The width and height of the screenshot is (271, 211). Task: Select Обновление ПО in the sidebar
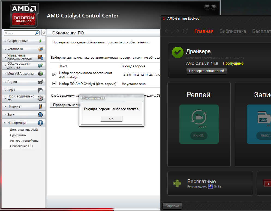[21, 146]
